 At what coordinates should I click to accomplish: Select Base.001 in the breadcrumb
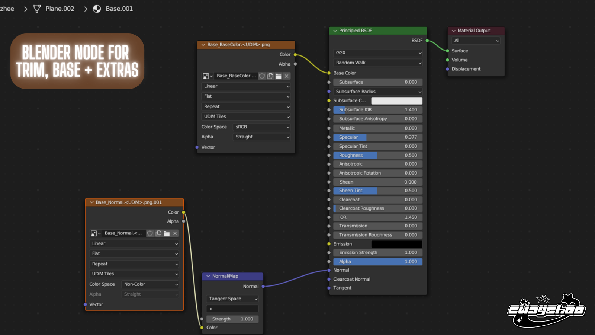(119, 9)
